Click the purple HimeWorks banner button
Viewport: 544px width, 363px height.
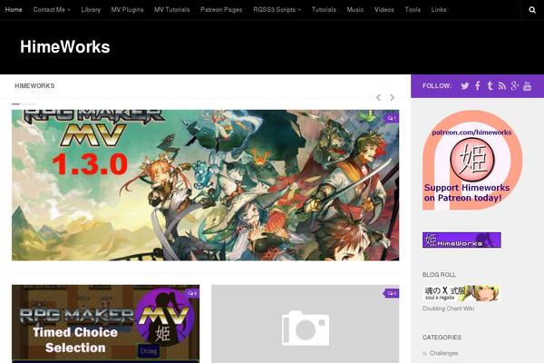(x=461, y=240)
